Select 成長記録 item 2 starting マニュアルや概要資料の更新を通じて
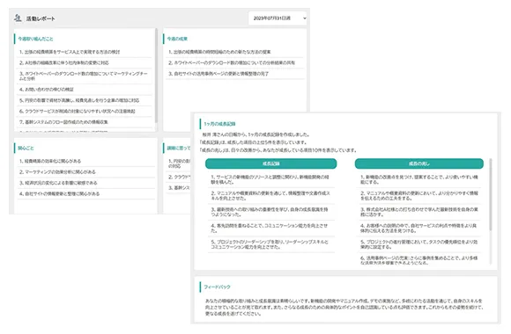511x334 pixels. 271,196
